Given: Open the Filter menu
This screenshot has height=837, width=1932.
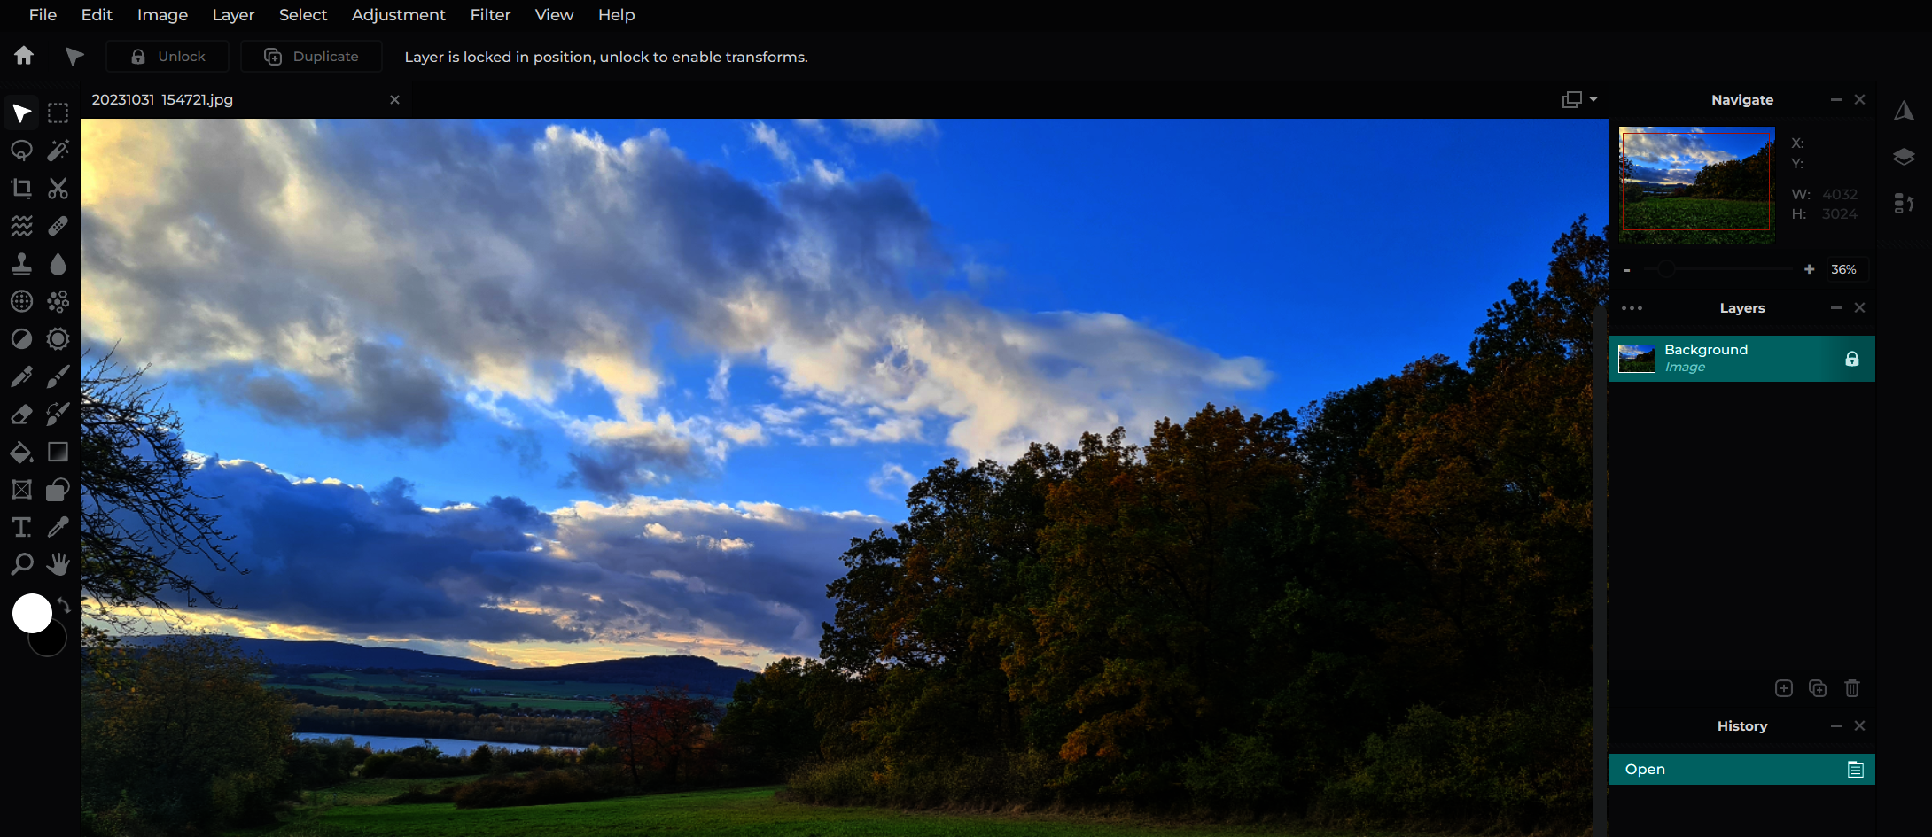Looking at the screenshot, I should (490, 15).
